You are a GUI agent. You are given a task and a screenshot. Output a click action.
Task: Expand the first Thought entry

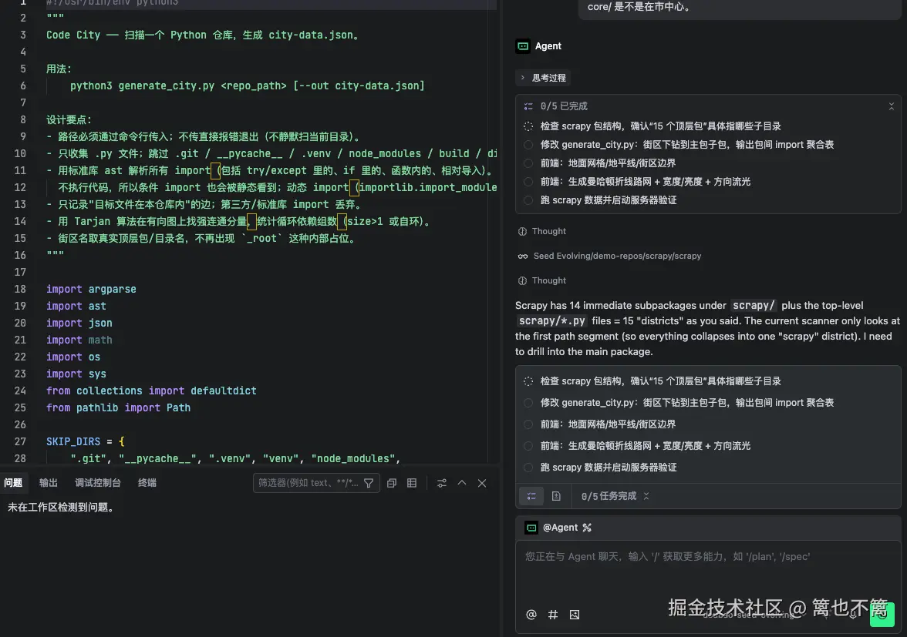click(x=542, y=231)
